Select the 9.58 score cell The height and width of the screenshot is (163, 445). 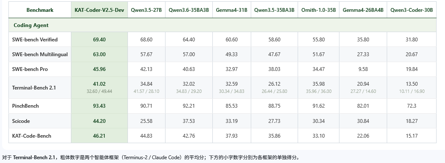pos(363,69)
